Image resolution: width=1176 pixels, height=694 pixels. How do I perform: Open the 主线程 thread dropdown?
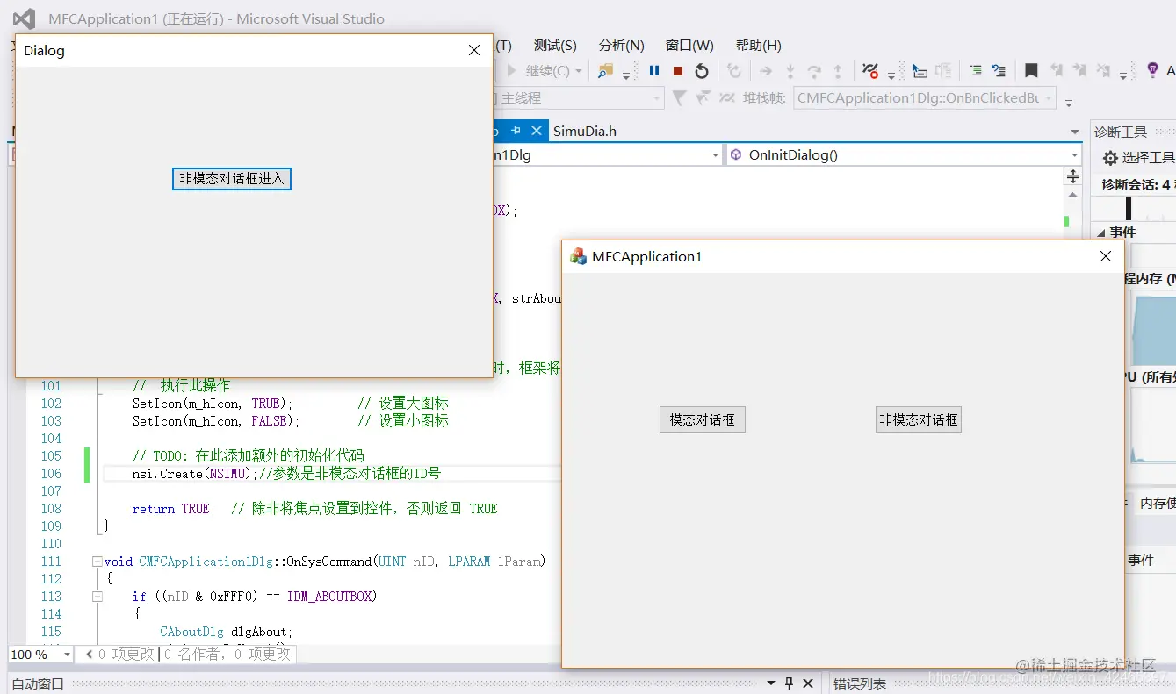click(x=657, y=98)
